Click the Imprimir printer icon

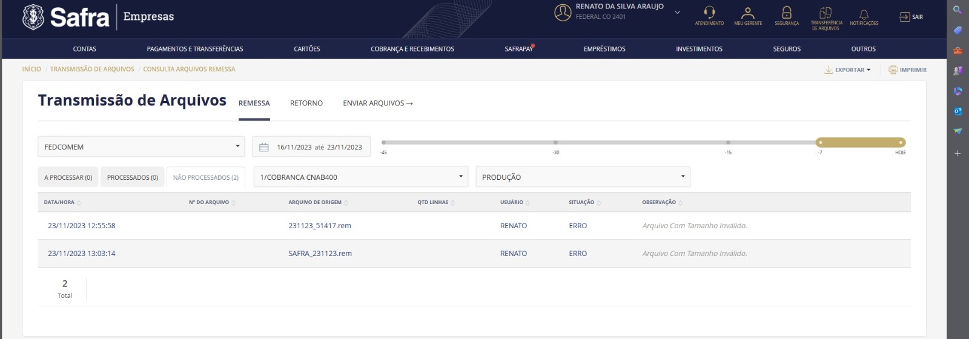pos(893,70)
